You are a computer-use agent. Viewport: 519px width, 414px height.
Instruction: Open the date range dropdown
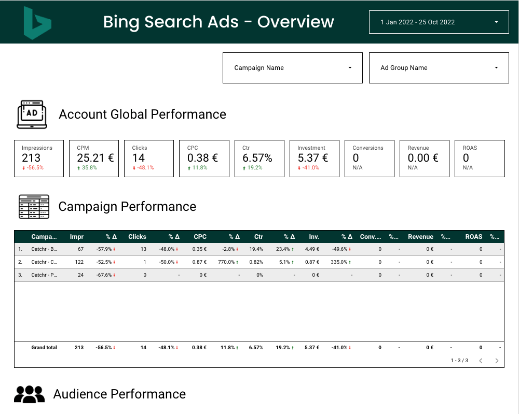(439, 22)
